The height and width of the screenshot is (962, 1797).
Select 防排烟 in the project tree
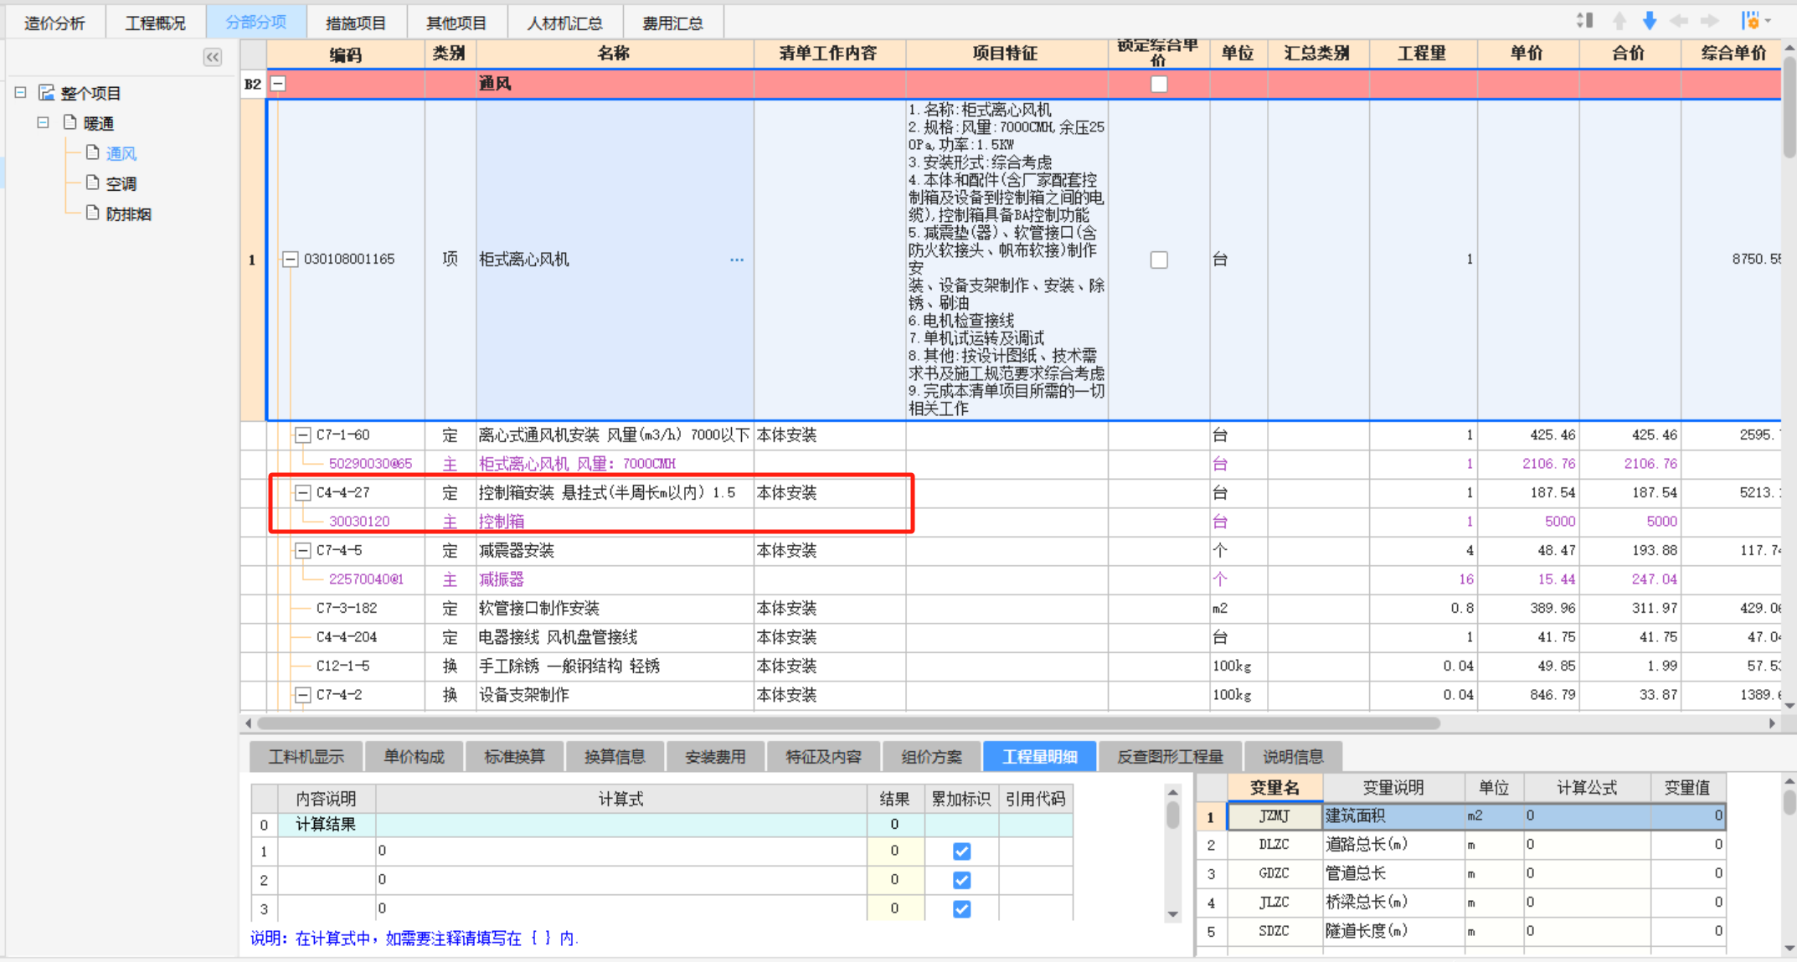(x=128, y=213)
